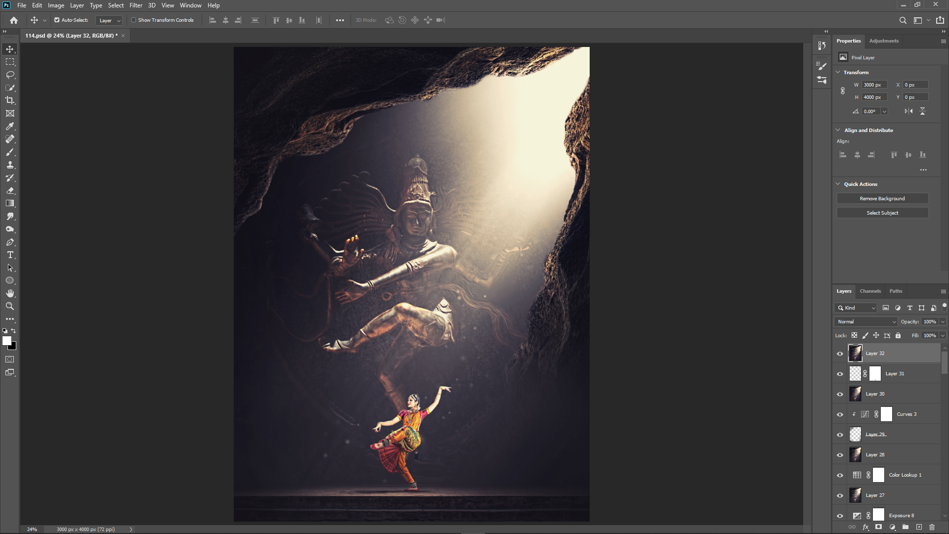Select the Quick Selection tool
Viewport: 949px width, 534px height.
point(10,88)
